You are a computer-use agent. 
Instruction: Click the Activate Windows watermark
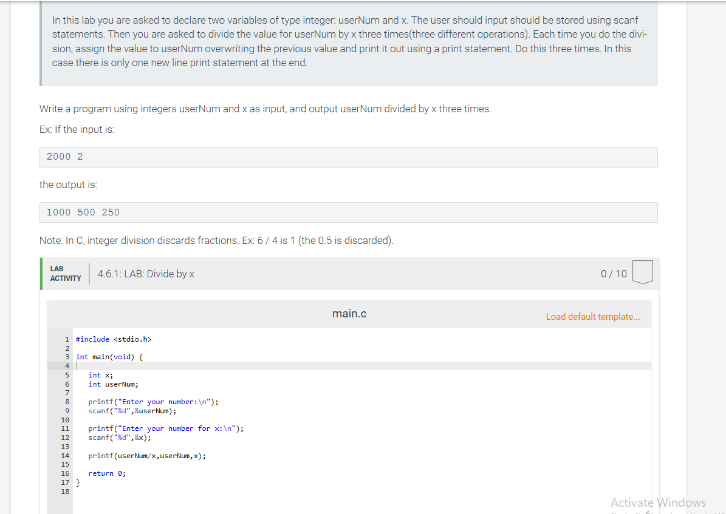click(x=658, y=502)
